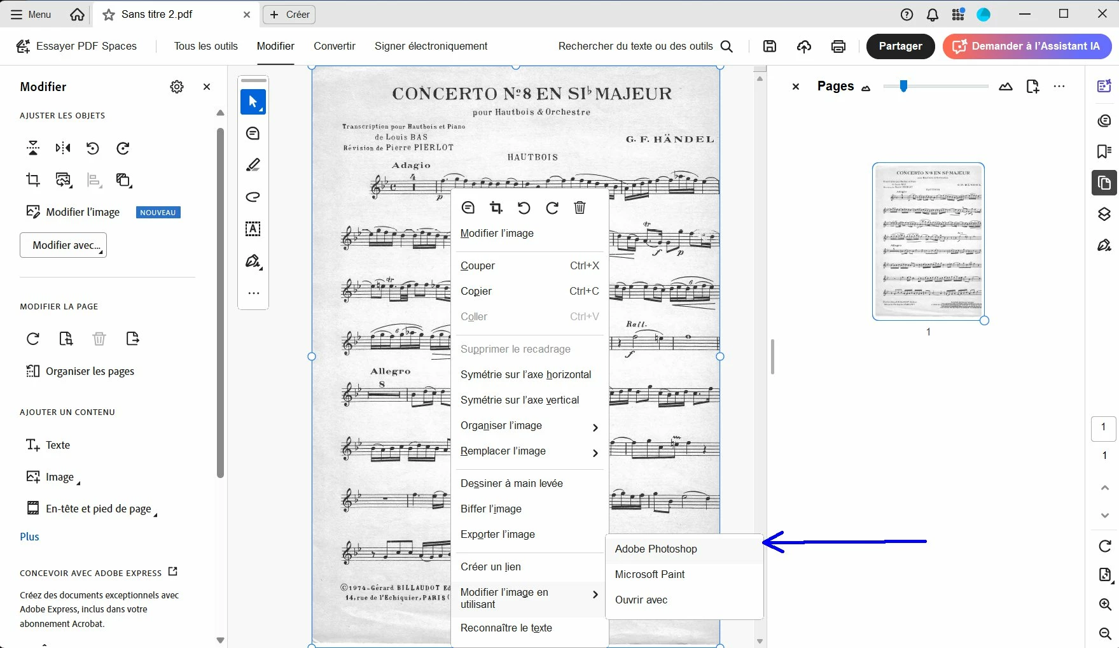Choose the highlighter pen tool
The height and width of the screenshot is (648, 1119).
click(253, 166)
